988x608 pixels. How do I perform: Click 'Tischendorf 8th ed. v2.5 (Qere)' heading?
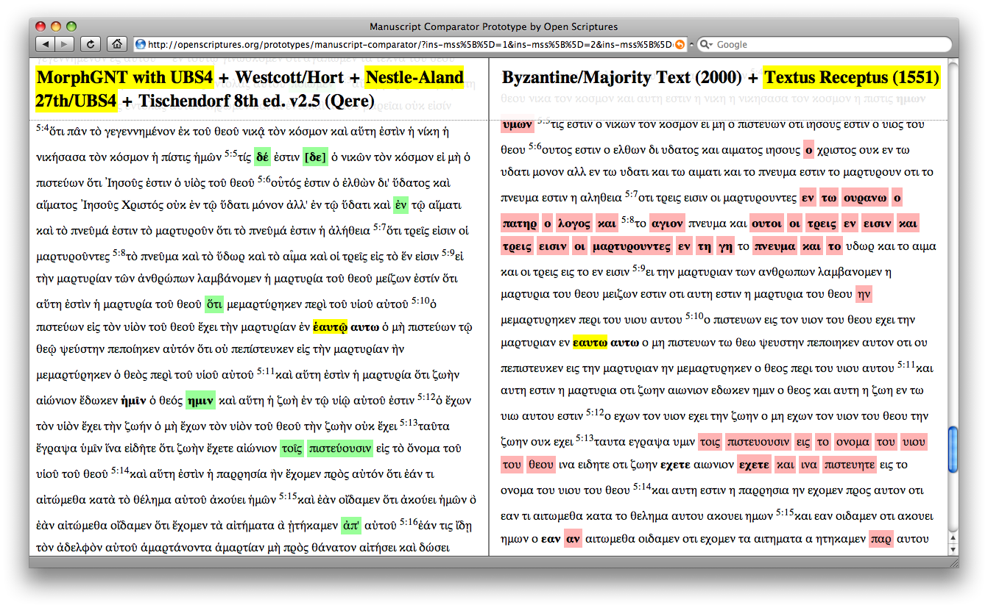257,100
